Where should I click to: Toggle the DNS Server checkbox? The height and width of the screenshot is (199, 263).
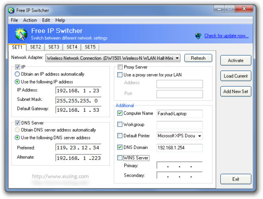click(17, 123)
